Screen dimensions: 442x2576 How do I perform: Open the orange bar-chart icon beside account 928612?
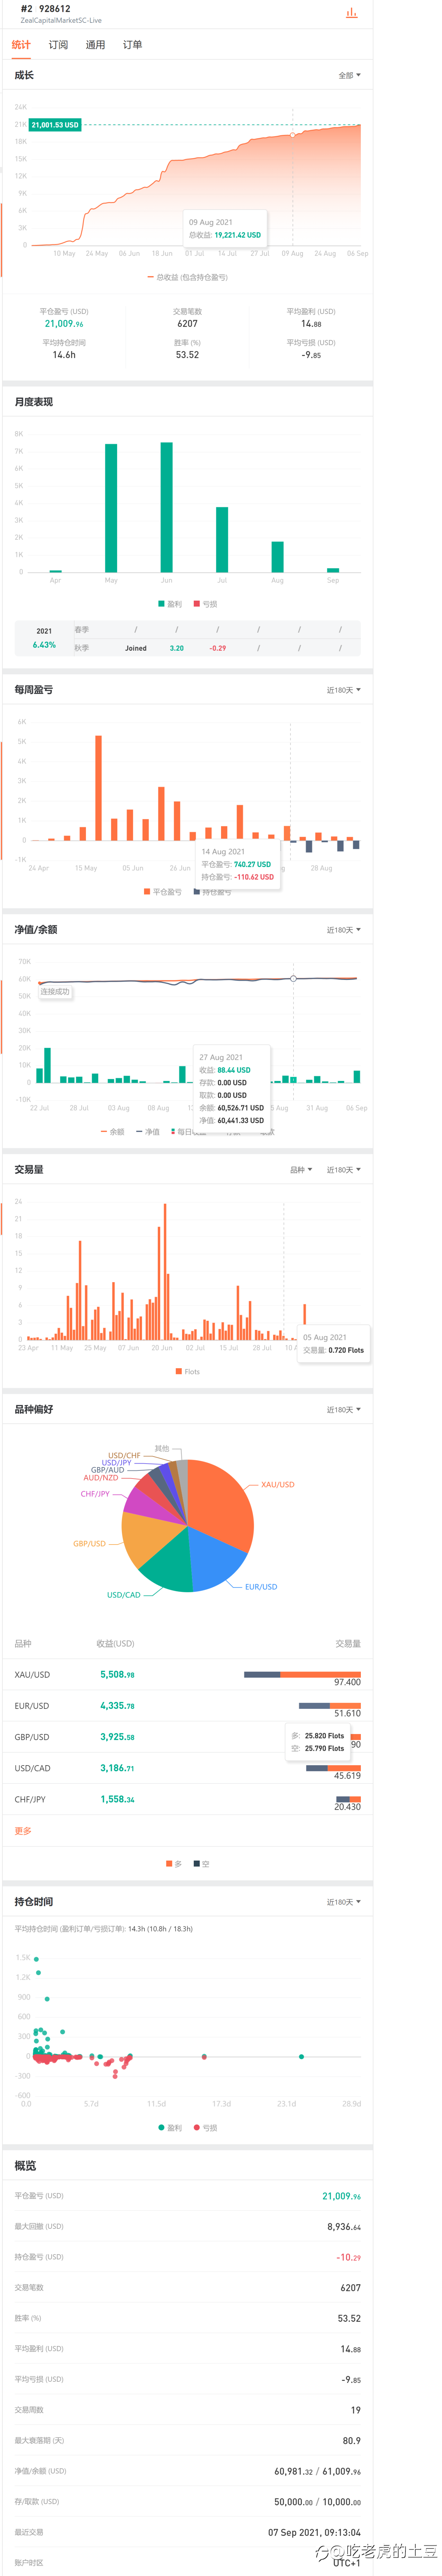pyautogui.click(x=351, y=13)
